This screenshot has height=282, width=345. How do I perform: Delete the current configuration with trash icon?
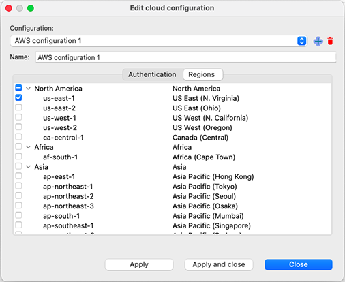(330, 42)
